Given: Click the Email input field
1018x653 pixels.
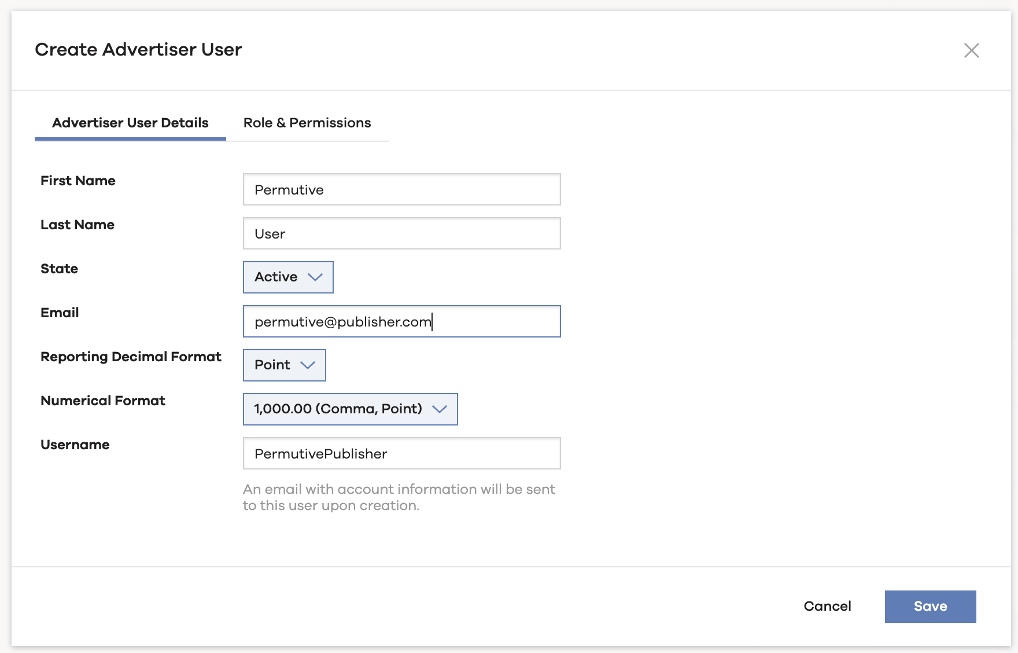Looking at the screenshot, I should [x=402, y=321].
